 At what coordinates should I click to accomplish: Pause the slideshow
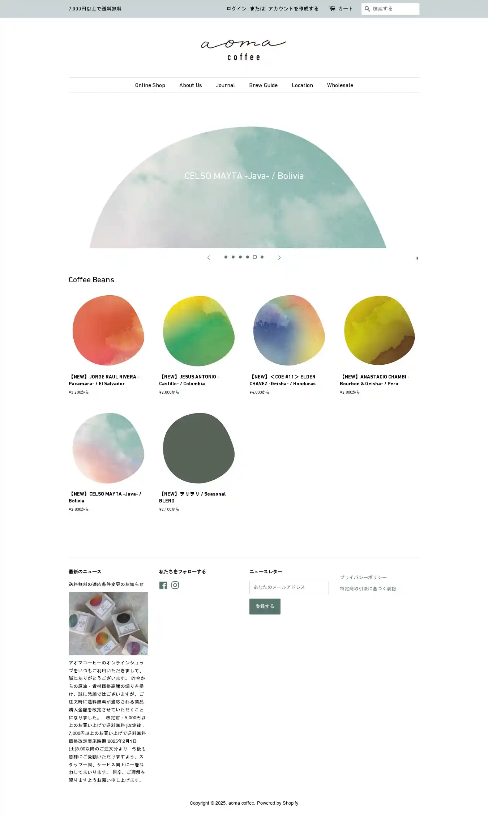point(416,258)
